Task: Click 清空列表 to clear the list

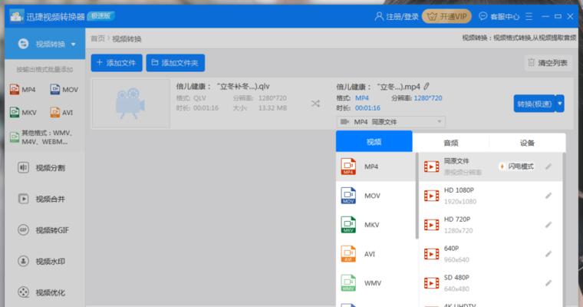Action: click(x=548, y=63)
